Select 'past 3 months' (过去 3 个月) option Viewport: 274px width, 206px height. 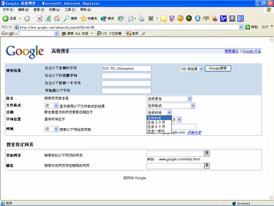pyautogui.click(x=159, y=122)
